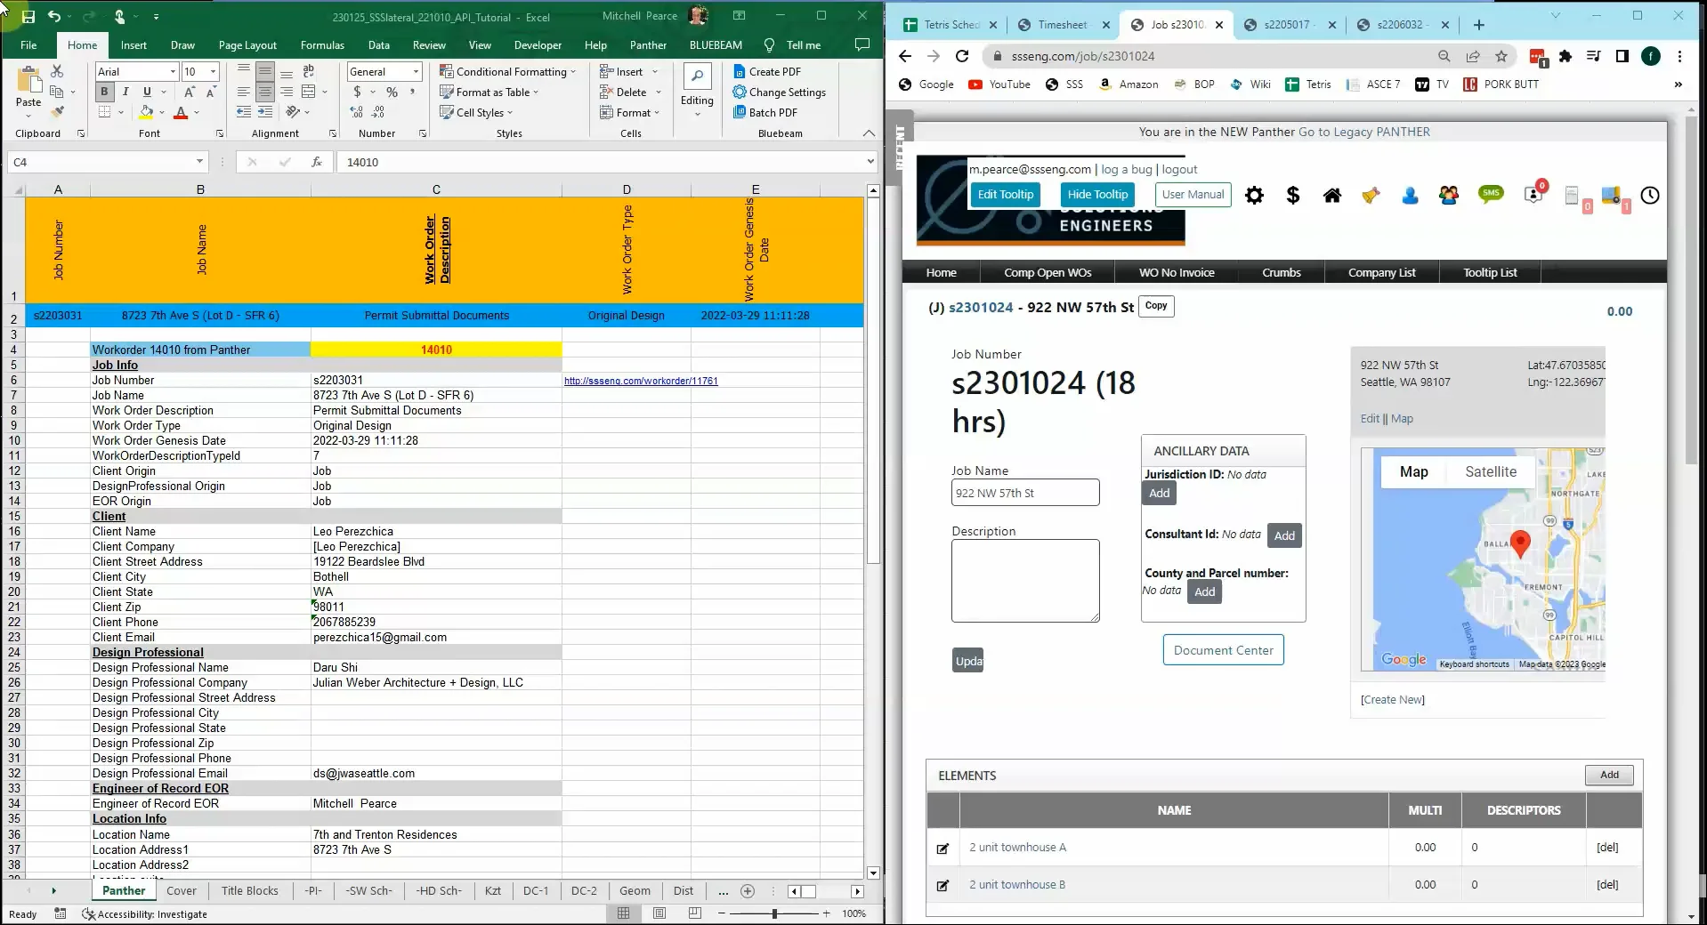Follow the Go to Legacy PANTHER link
This screenshot has height=925, width=1707.
click(x=1363, y=132)
